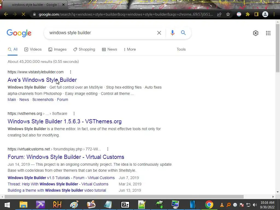
Task: Open Windows Style Builder 1.5.6.3 VSThemes link
Action: (x=65, y=121)
